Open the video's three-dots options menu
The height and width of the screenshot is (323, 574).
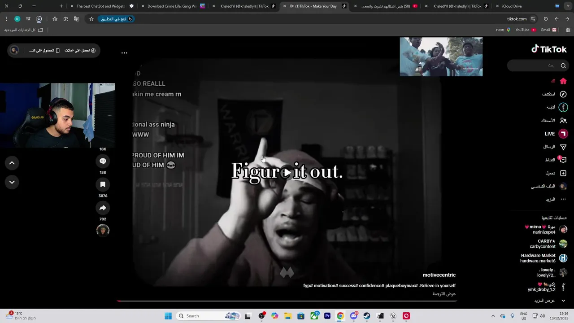(124, 52)
